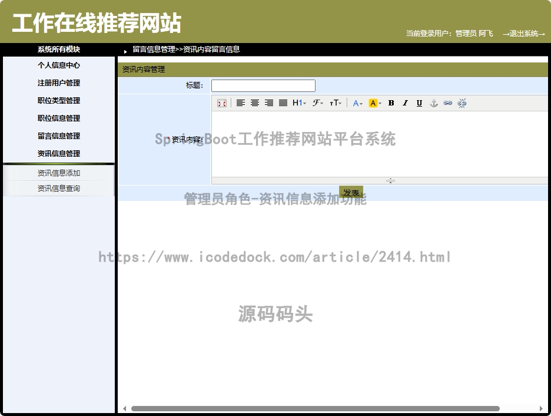Open 注册用户管理 in the sidebar
Screen dimensions: 551x416
tap(59, 83)
